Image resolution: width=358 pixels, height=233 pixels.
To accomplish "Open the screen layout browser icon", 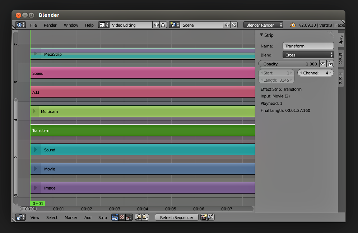I will tap(104, 25).
